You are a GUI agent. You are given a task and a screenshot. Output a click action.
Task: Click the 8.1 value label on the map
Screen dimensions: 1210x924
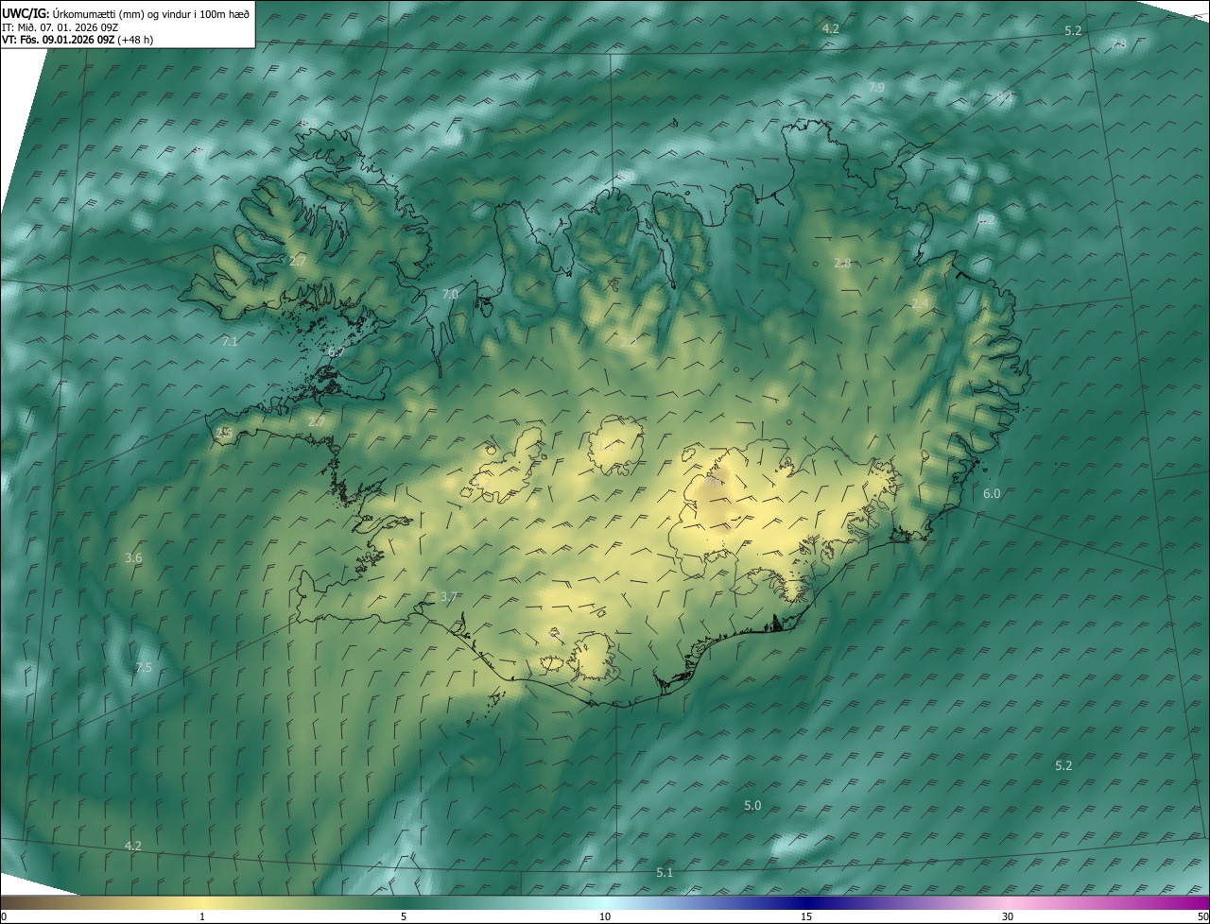[1004, 96]
